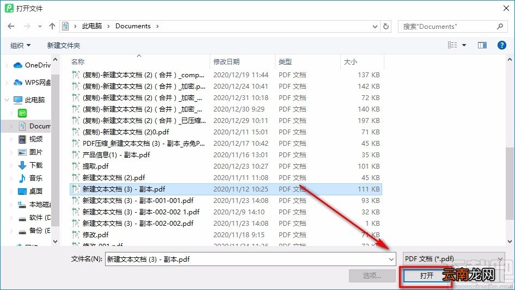The image size is (515, 290).
Task: Select 新建文本文档 (3) - 副本.pdf row
Action: coord(226,189)
